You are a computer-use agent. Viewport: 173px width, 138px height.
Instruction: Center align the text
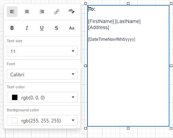coord(27,12)
